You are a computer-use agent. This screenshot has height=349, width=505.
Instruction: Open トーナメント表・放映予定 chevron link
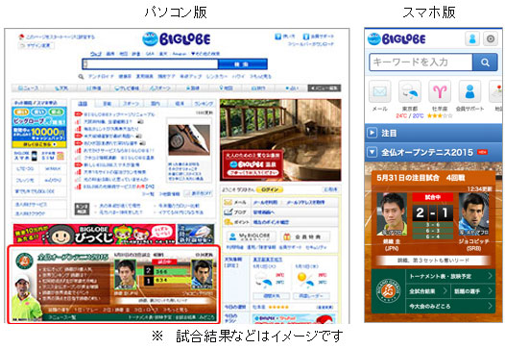click(x=450, y=276)
